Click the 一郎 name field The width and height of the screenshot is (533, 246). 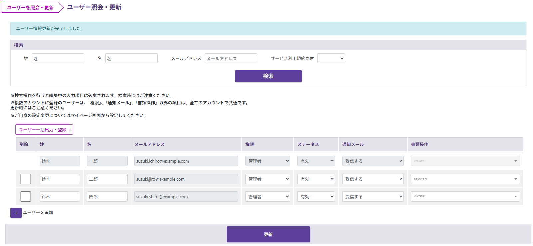(x=107, y=161)
